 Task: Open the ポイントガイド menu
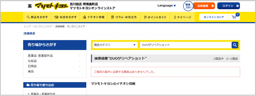155,17
